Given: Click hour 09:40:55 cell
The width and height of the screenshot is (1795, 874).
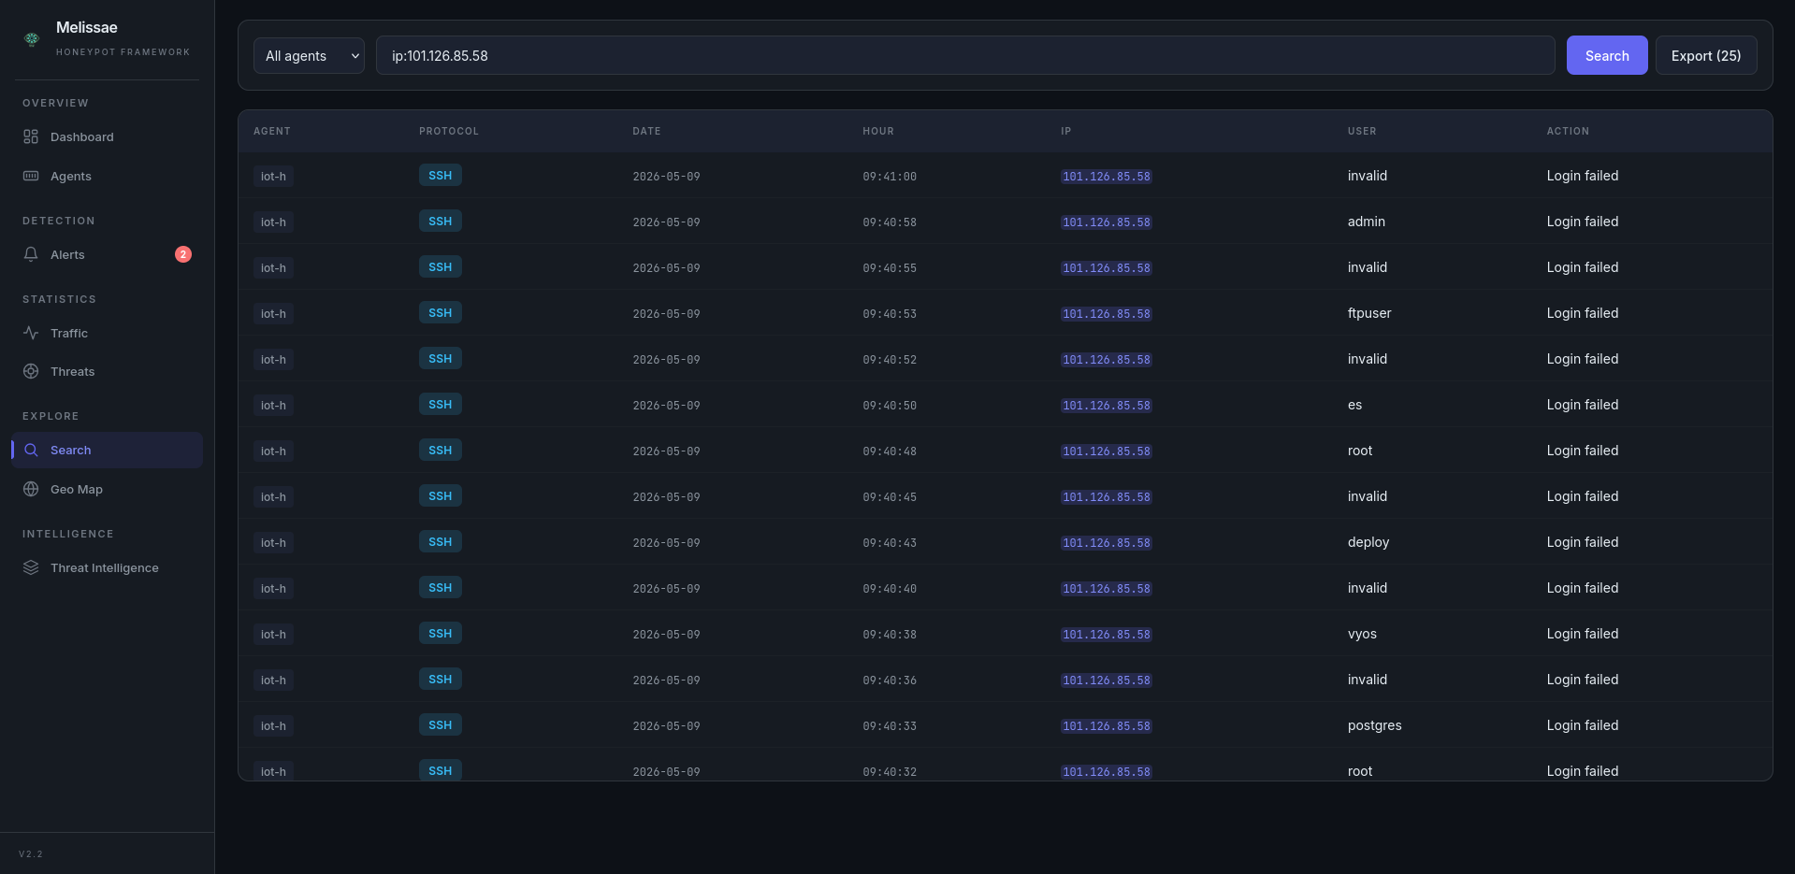Looking at the screenshot, I should (890, 267).
